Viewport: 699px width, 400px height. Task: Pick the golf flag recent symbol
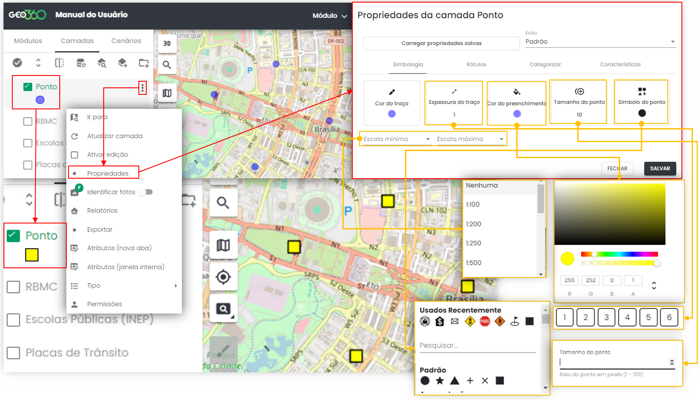point(515,321)
